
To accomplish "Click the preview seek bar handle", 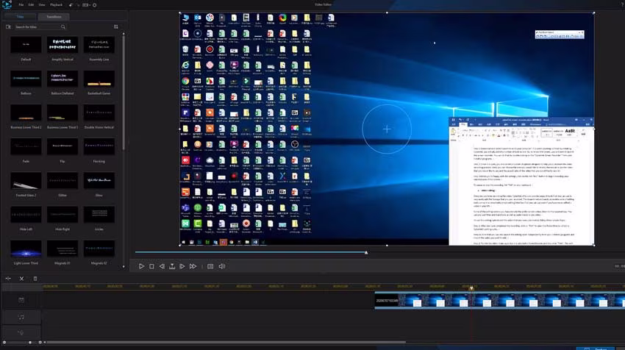I will 366,252.
